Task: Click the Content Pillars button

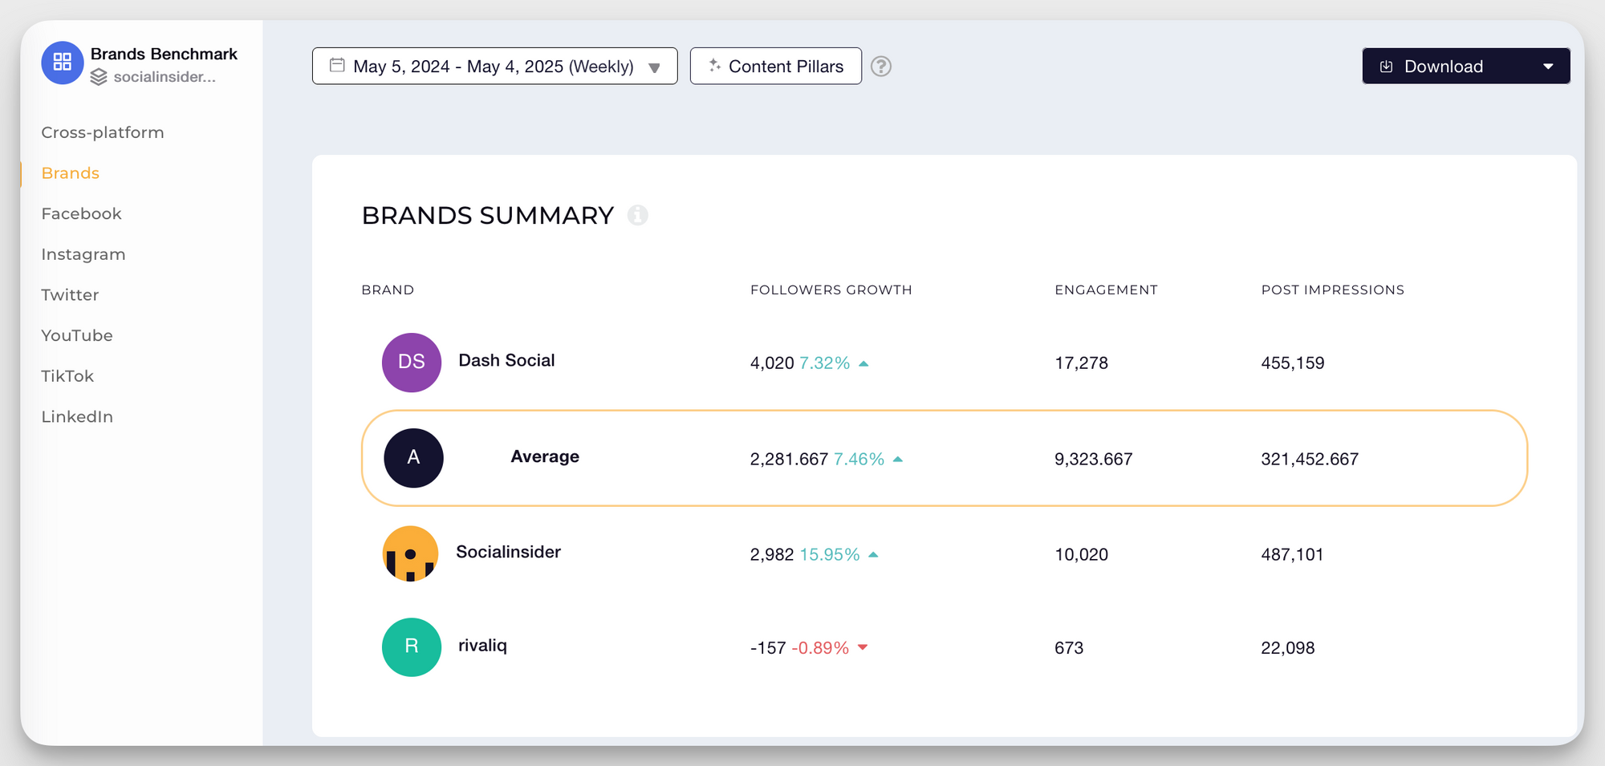Action: click(776, 66)
